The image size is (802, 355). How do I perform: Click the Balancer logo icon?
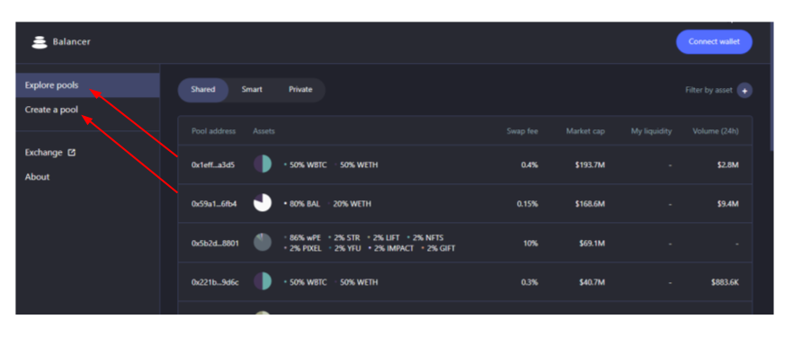[x=40, y=42]
